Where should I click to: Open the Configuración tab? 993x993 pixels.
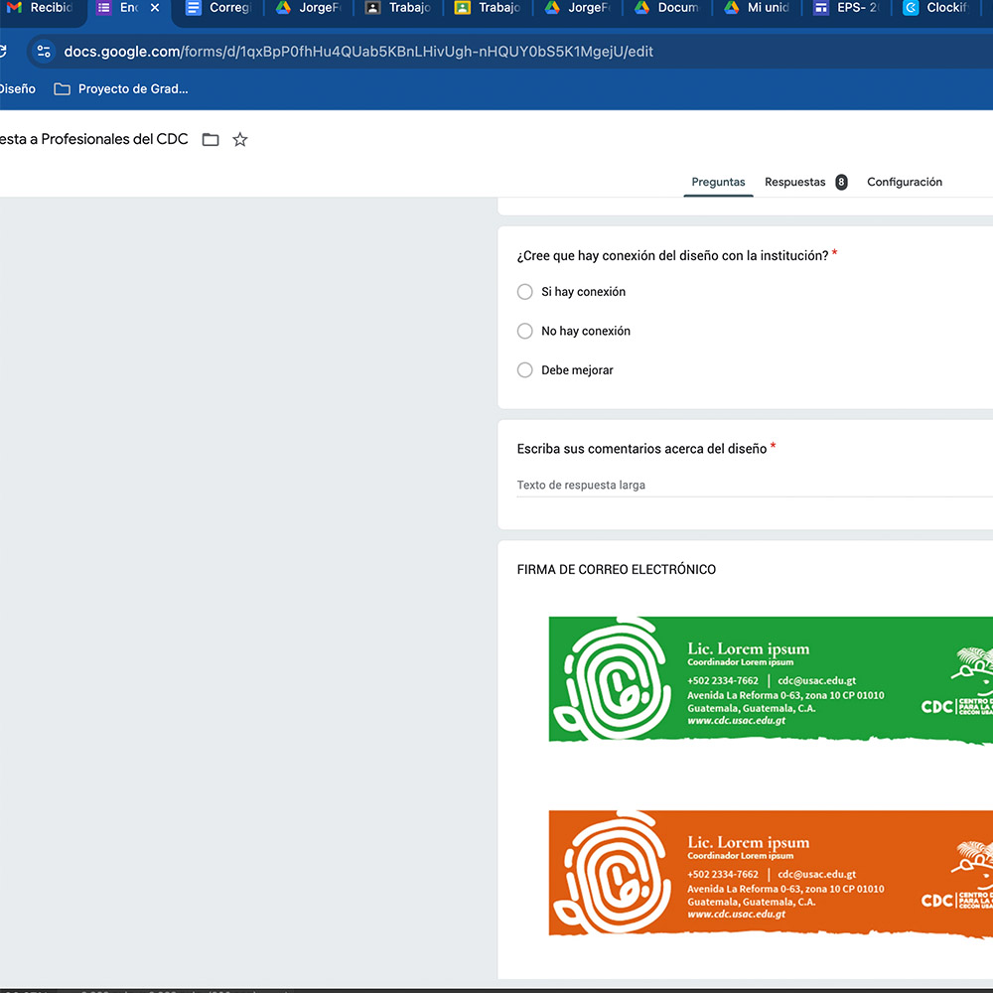pyautogui.click(x=905, y=183)
